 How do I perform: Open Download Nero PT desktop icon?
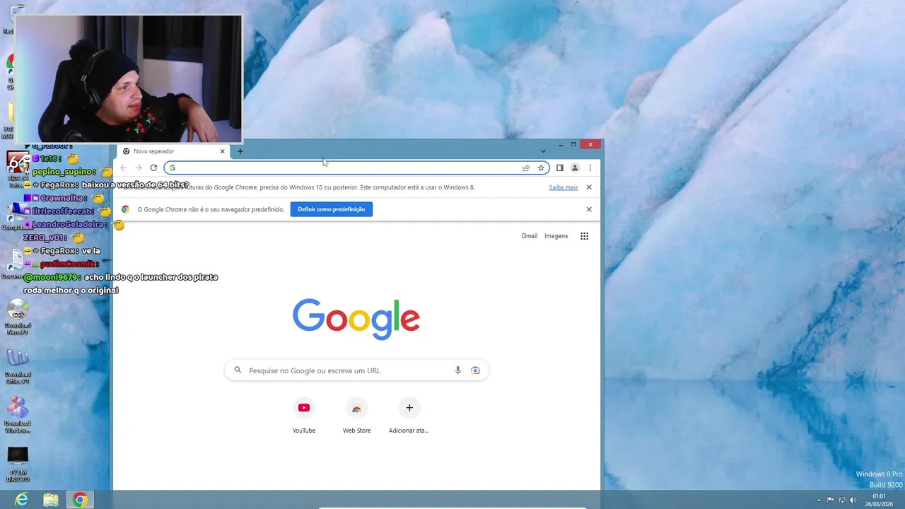[18, 317]
